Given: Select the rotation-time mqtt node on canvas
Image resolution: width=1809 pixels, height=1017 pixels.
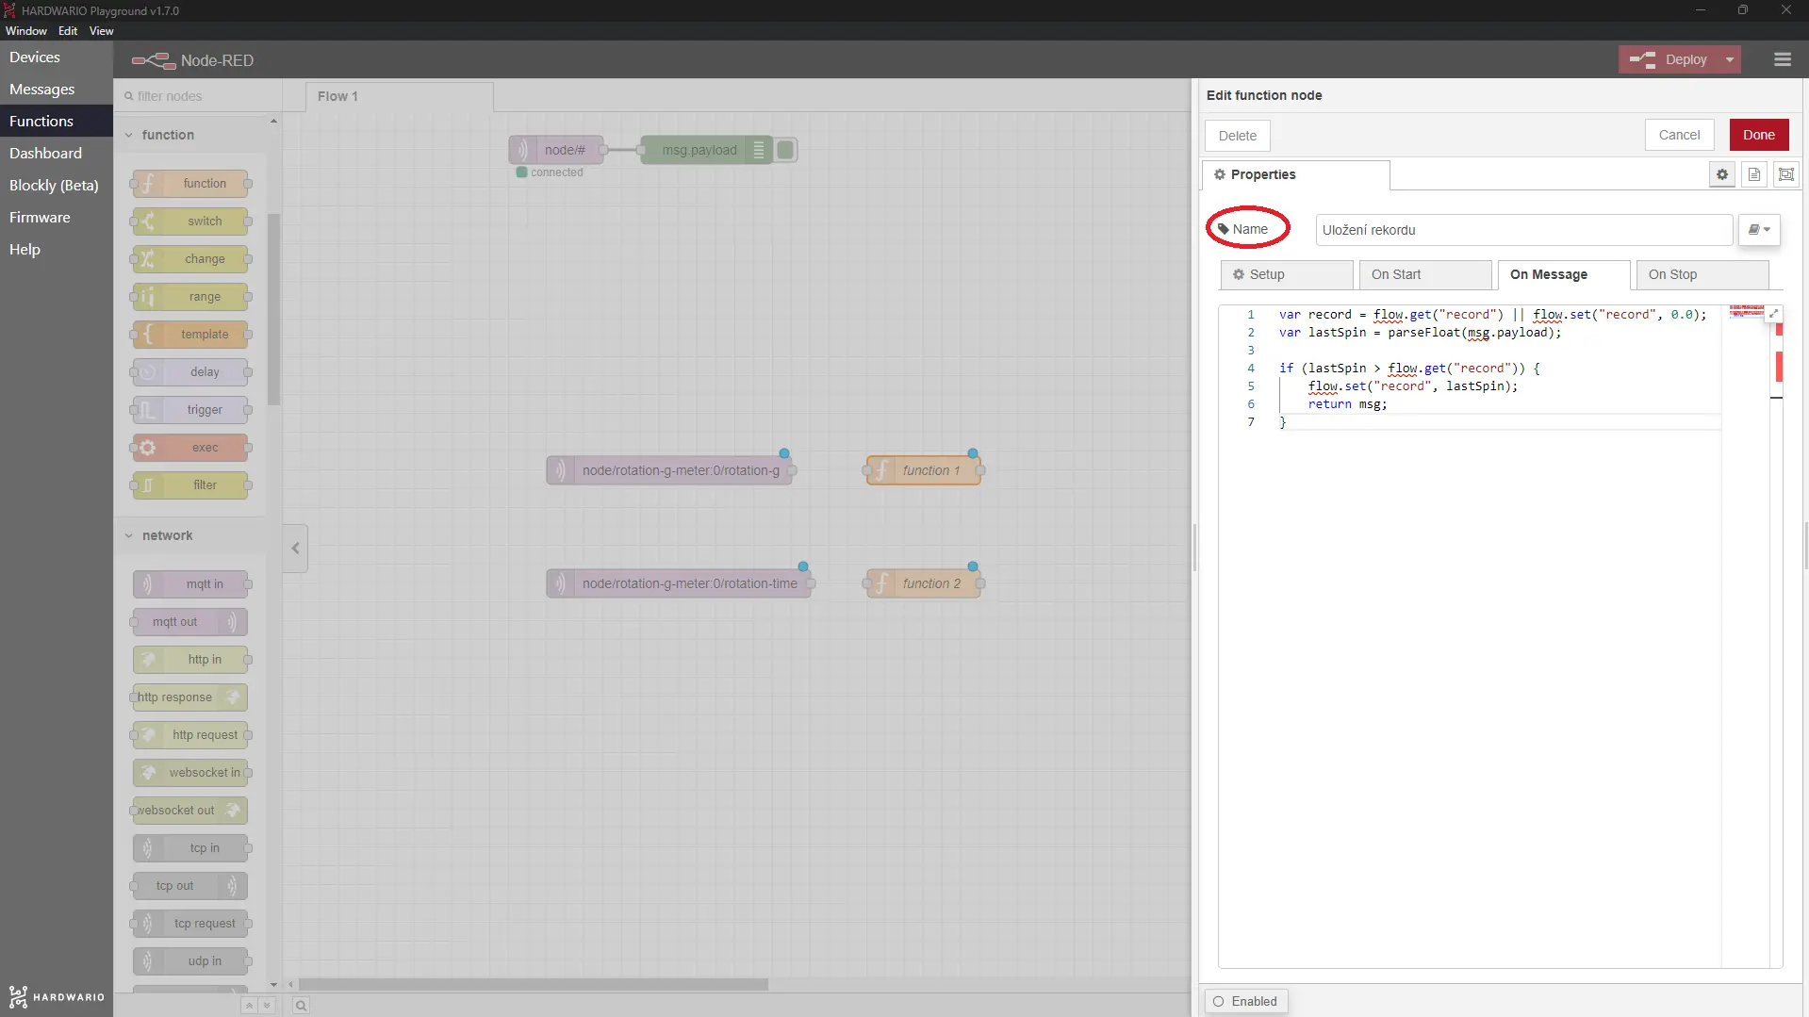Looking at the screenshot, I should click(679, 583).
